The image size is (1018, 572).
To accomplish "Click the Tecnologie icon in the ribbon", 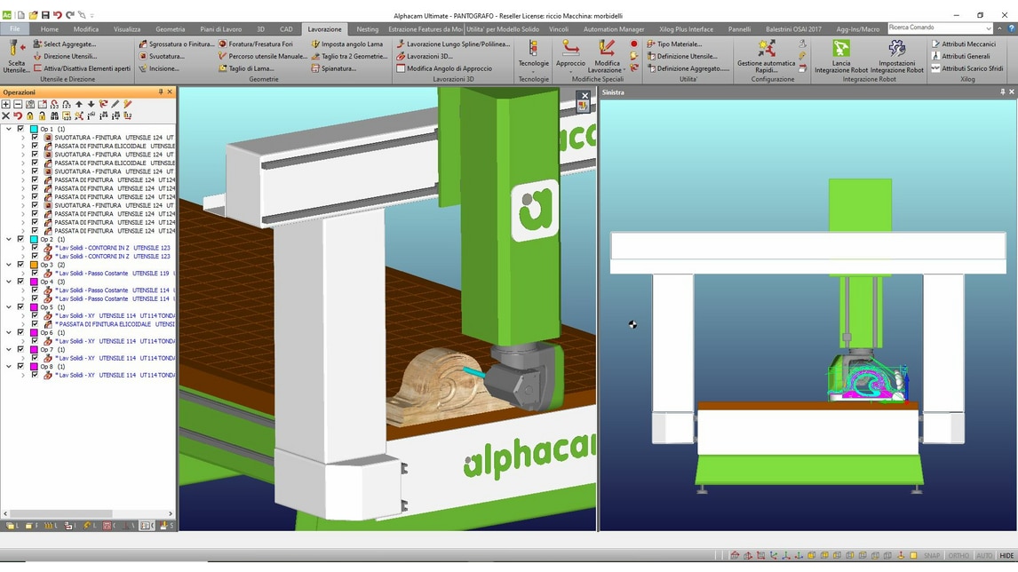I will coord(532,55).
